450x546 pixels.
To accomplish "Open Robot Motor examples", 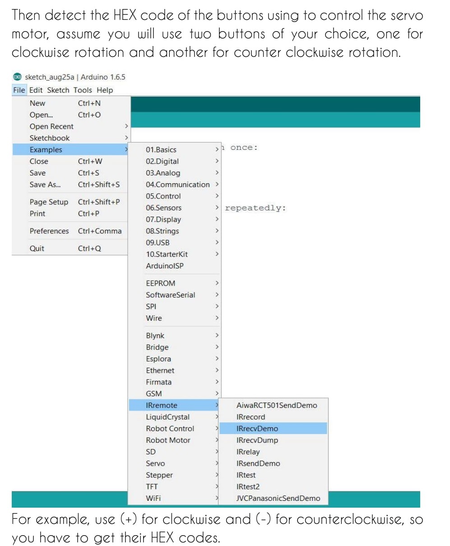I will pos(175,440).
